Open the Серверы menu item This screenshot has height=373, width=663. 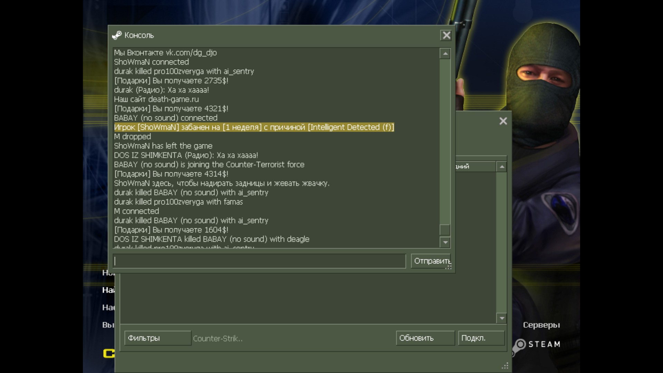pyautogui.click(x=541, y=325)
